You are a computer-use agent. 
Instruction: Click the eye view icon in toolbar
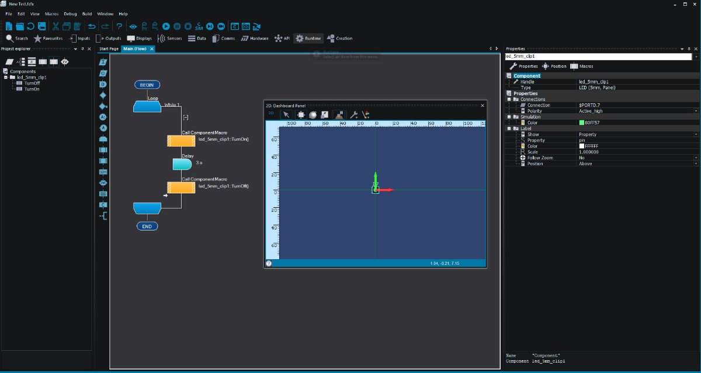point(133,26)
